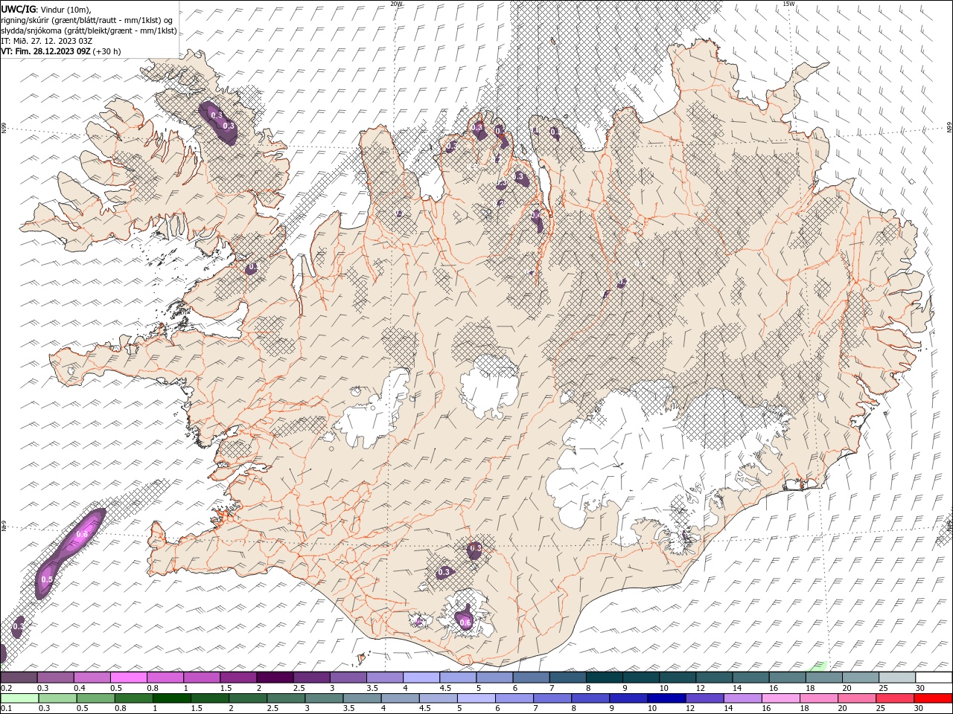Viewport: 953px width, 714px height.
Task: Click the slate blue swatch labeled 6 in upper legend
Action: click(x=531, y=678)
